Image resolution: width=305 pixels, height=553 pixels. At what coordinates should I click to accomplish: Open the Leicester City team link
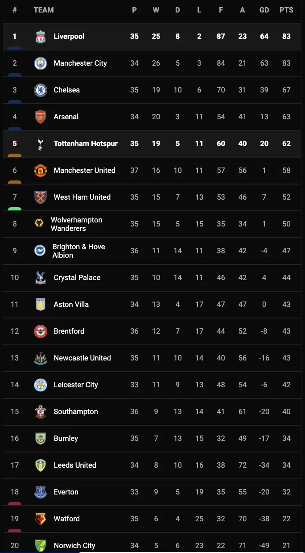76,385
